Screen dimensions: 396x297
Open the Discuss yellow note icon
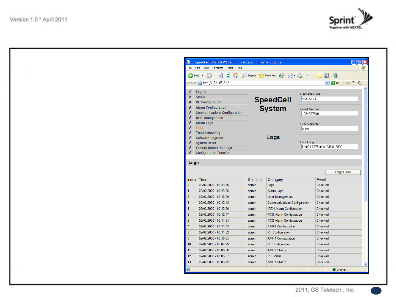tap(320, 75)
